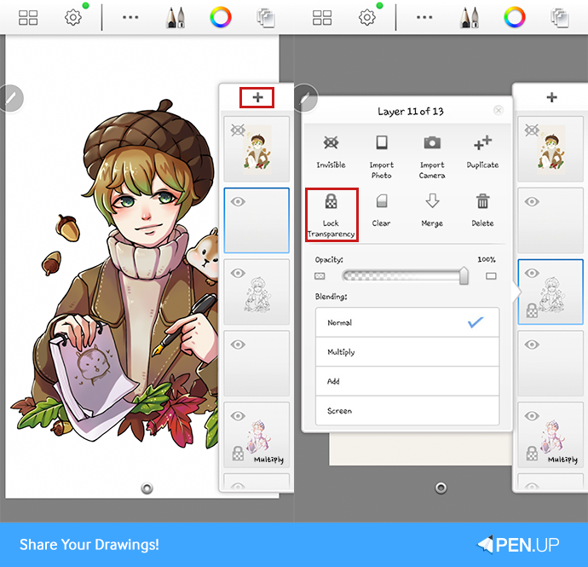Add new layer in left layer panel

tap(257, 97)
